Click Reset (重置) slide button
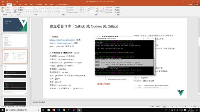Viewport: 200px width, 112px height. coord(21,10)
